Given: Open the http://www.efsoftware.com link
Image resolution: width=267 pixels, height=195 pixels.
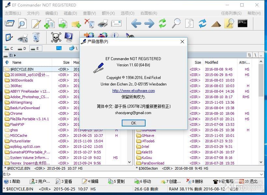Looking at the screenshot, I should pos(133,91).
